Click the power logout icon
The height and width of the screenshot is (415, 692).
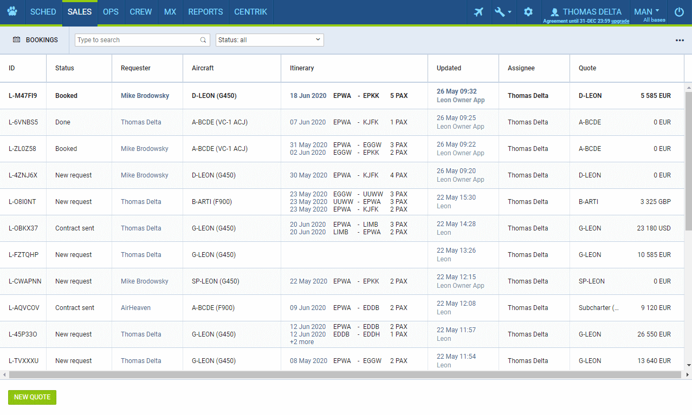(x=679, y=12)
